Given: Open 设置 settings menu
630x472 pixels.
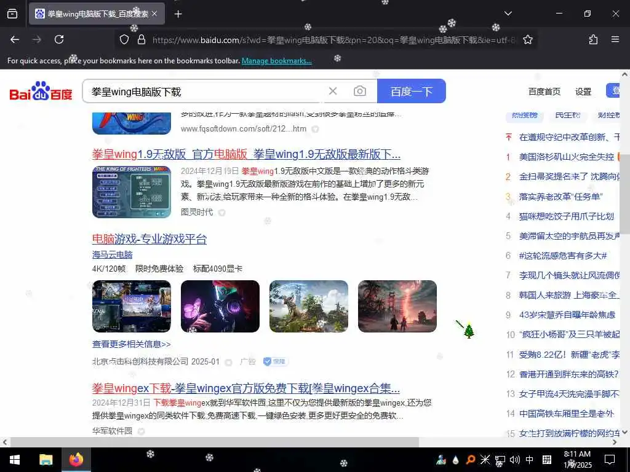Looking at the screenshot, I should [583, 92].
